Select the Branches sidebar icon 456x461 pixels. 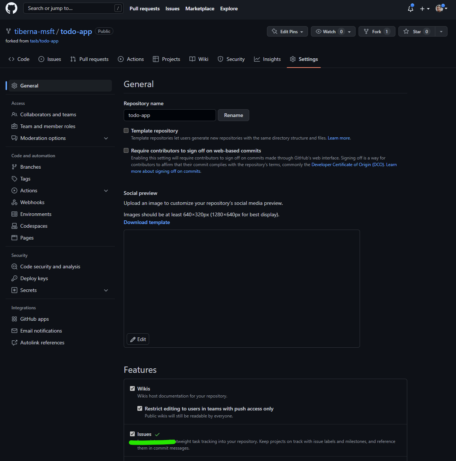pos(14,167)
